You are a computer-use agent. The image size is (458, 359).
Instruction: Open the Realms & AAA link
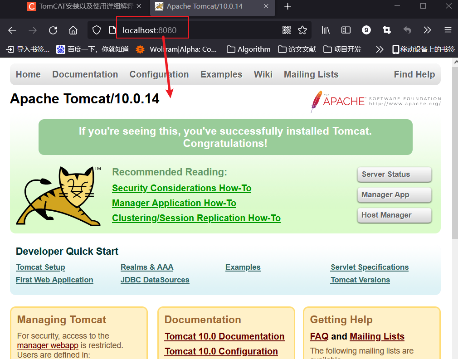click(x=147, y=267)
